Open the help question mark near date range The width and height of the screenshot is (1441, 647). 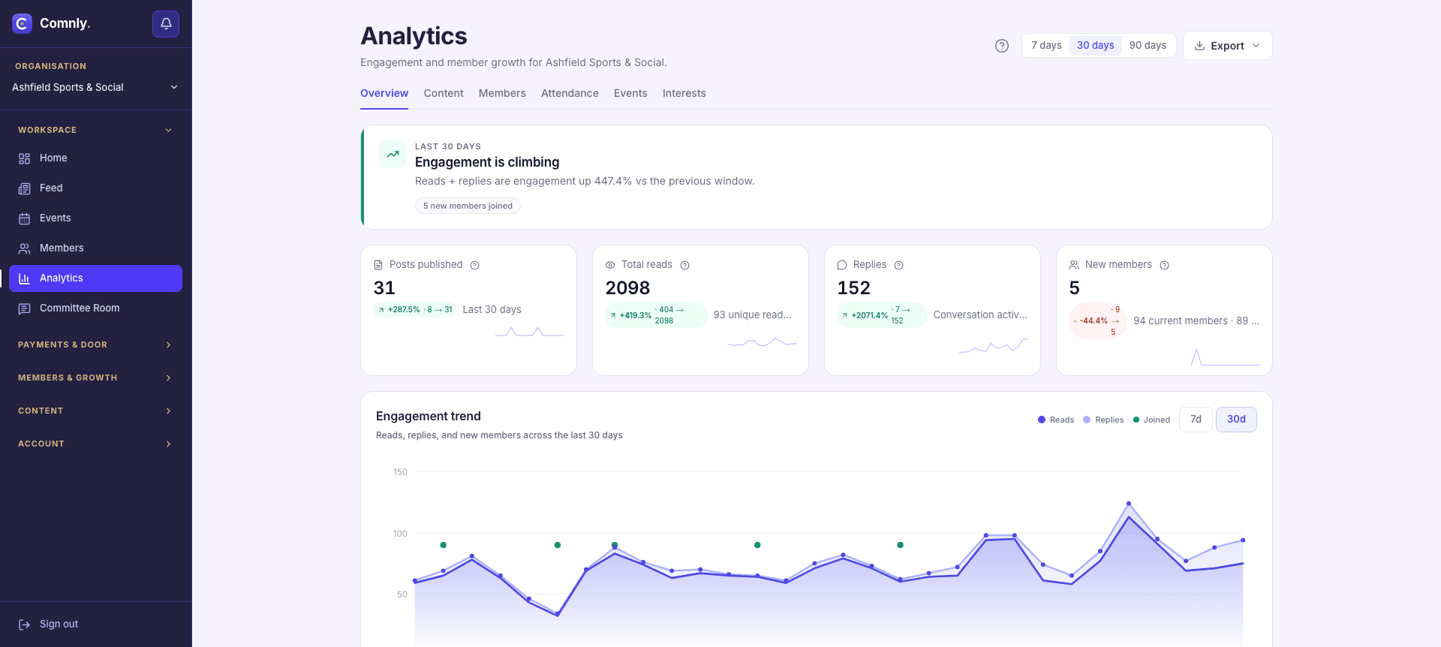1002,46
